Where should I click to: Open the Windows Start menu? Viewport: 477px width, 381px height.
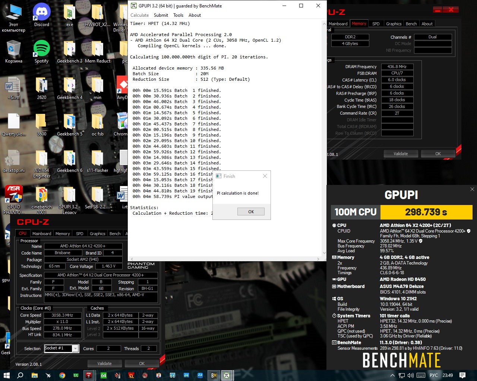pyautogui.click(x=6, y=375)
